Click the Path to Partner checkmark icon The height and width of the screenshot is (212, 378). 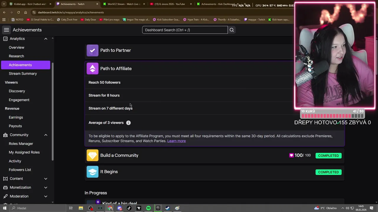(92, 50)
